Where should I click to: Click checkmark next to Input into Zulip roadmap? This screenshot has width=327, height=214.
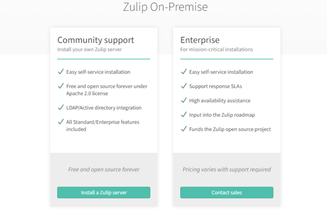(184, 115)
